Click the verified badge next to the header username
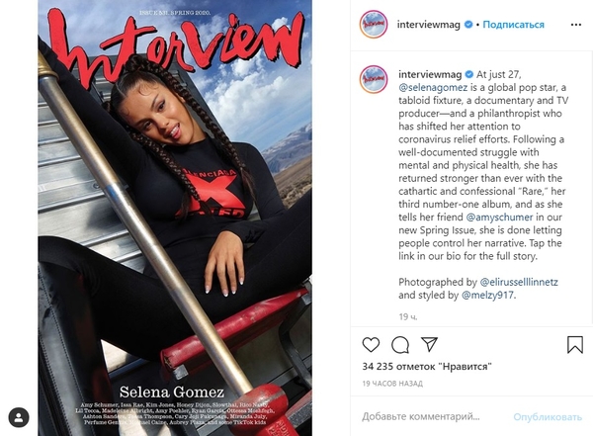 pos(468,25)
